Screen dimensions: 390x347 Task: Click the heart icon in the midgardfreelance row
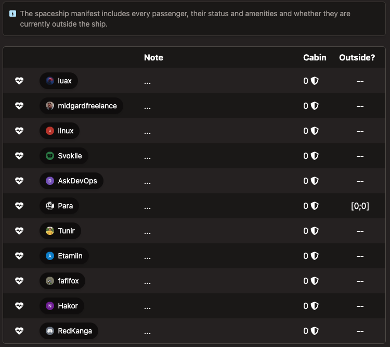tap(19, 106)
